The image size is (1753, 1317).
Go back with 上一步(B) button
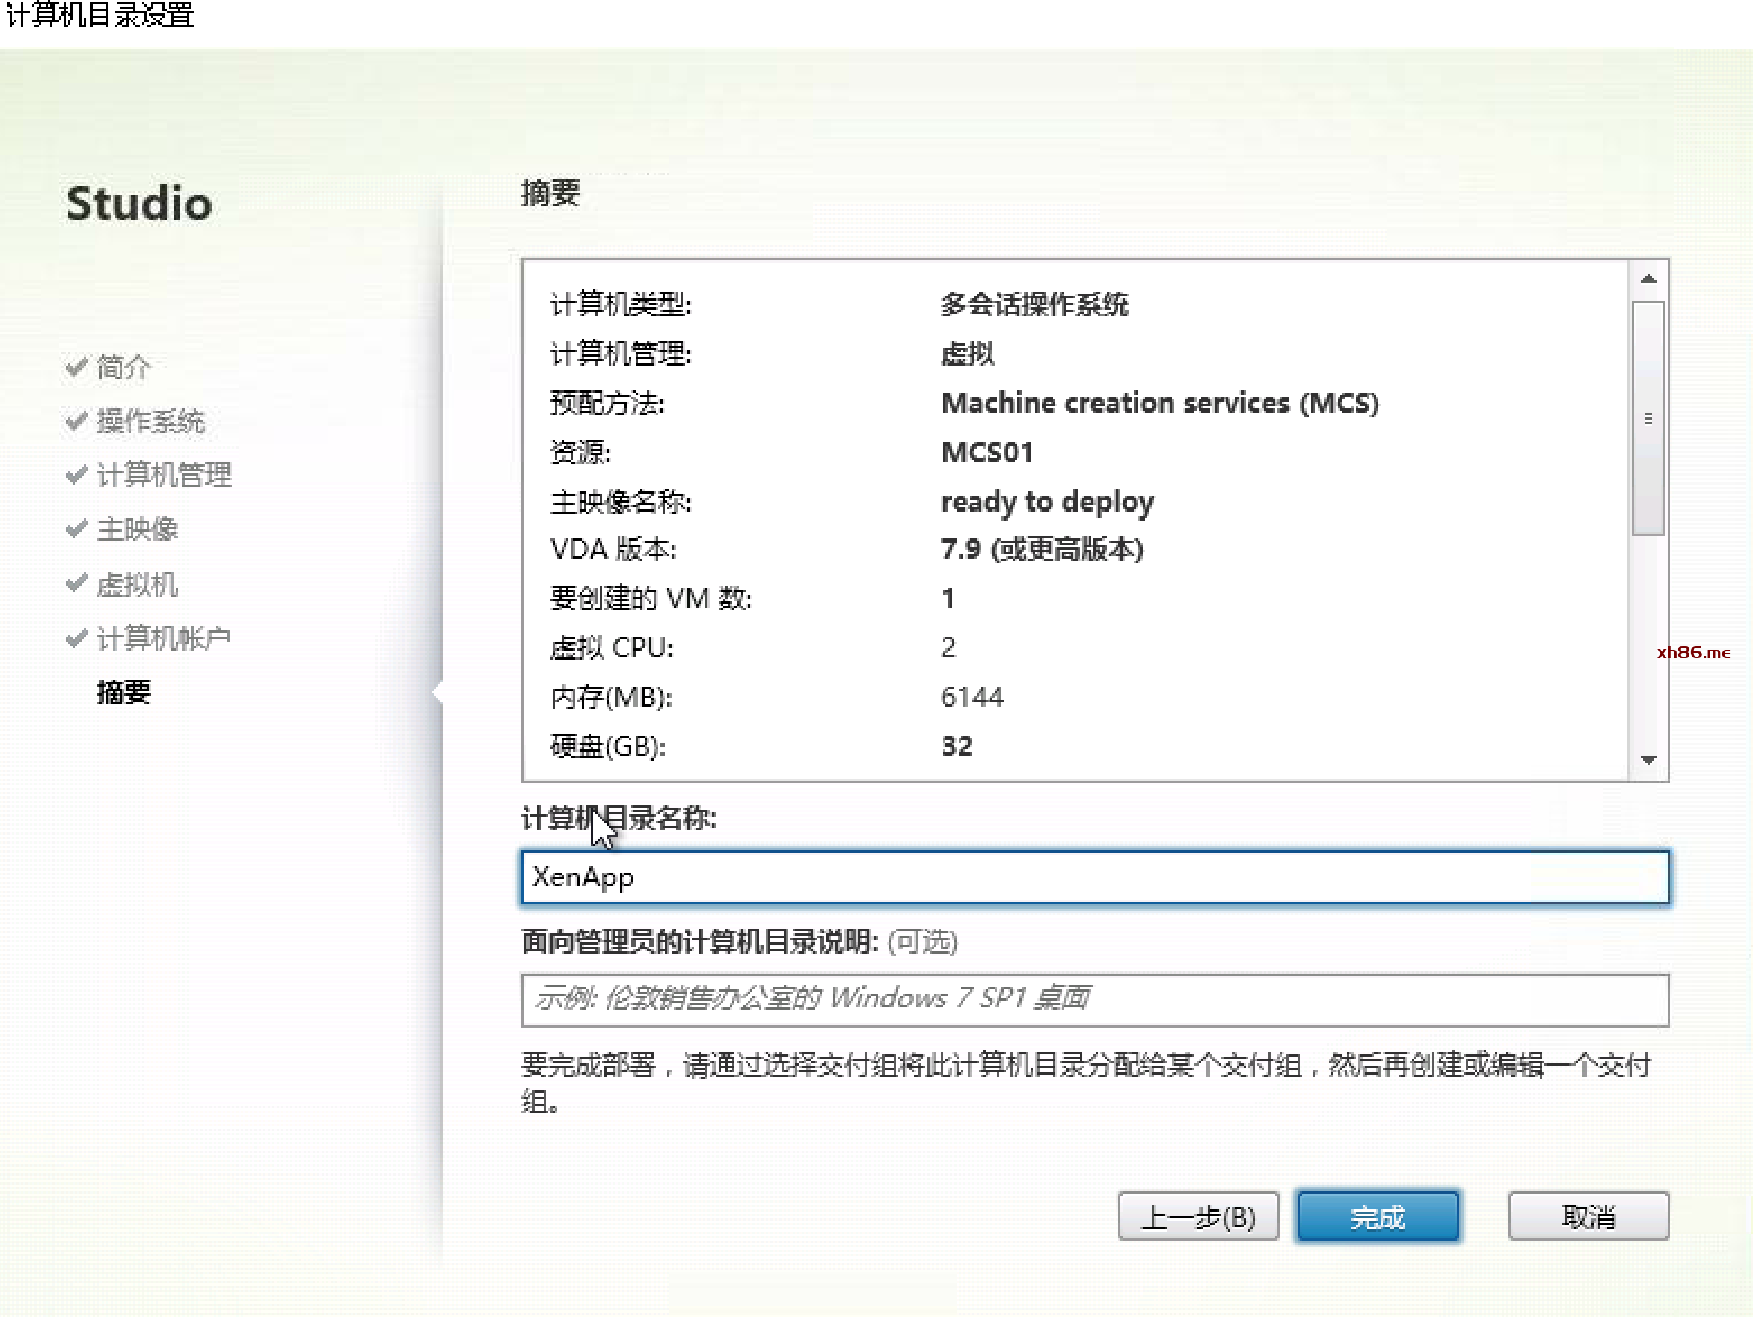(1197, 1216)
